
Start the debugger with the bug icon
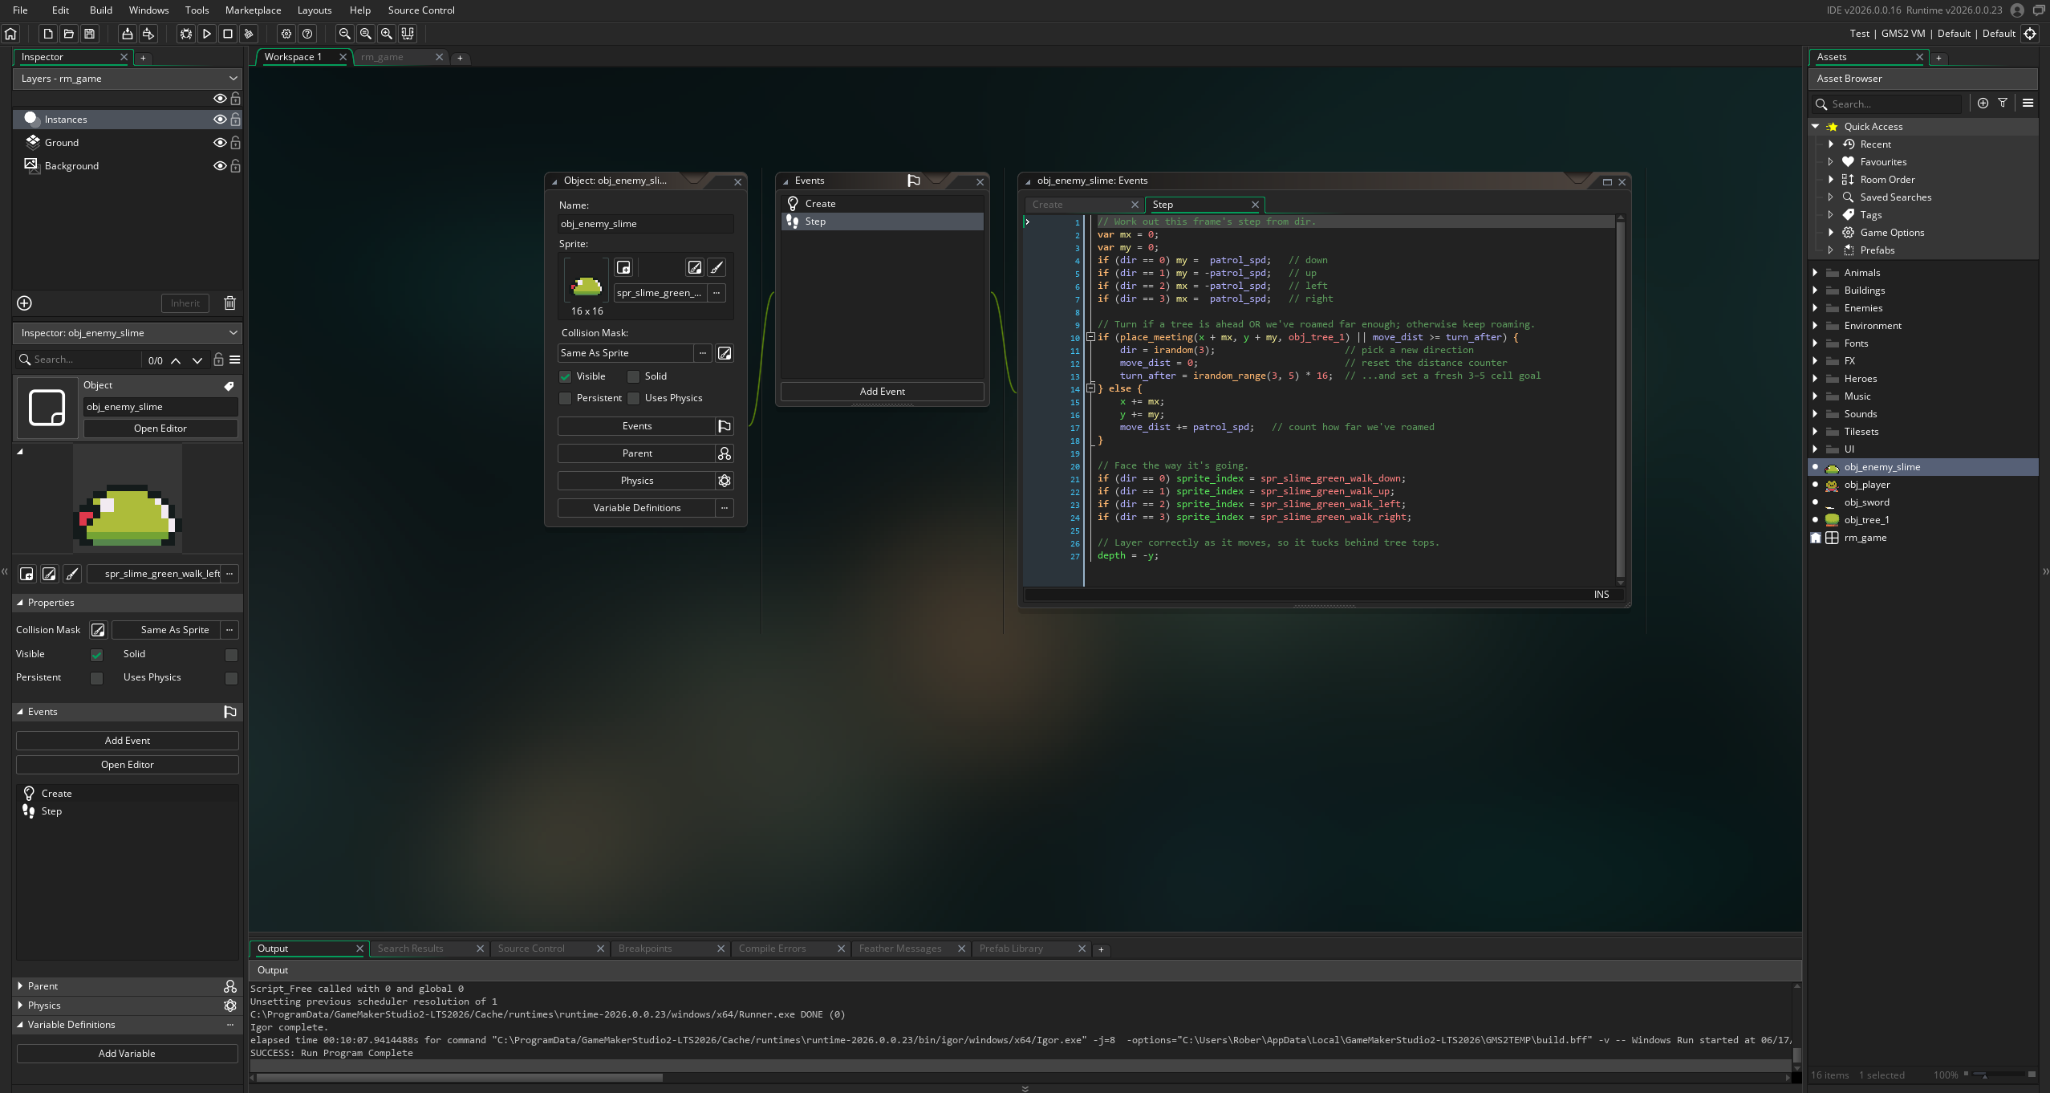pos(186,34)
